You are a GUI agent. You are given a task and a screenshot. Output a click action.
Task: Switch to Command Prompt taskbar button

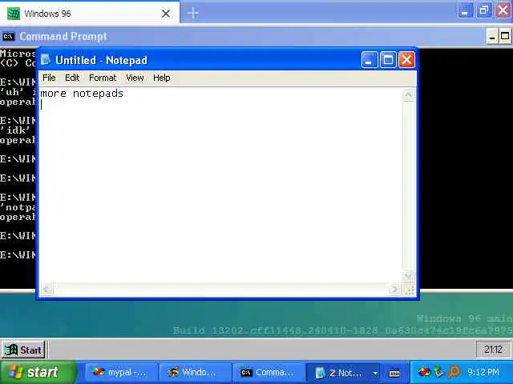269,372
